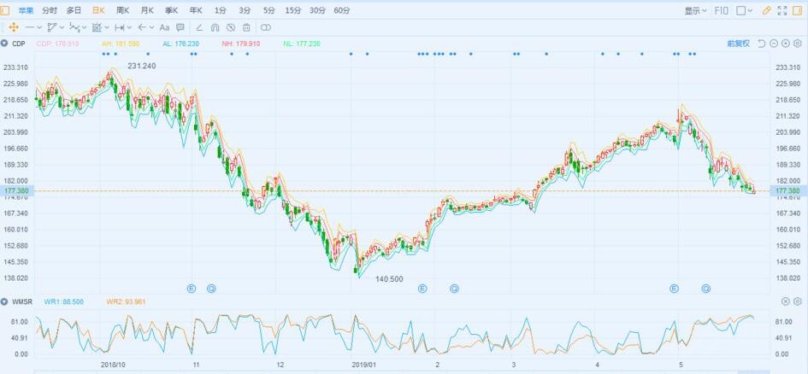This screenshot has width=808, height=374.
Task: Select the arrow drawing tool
Action: pyautogui.click(x=142, y=27)
